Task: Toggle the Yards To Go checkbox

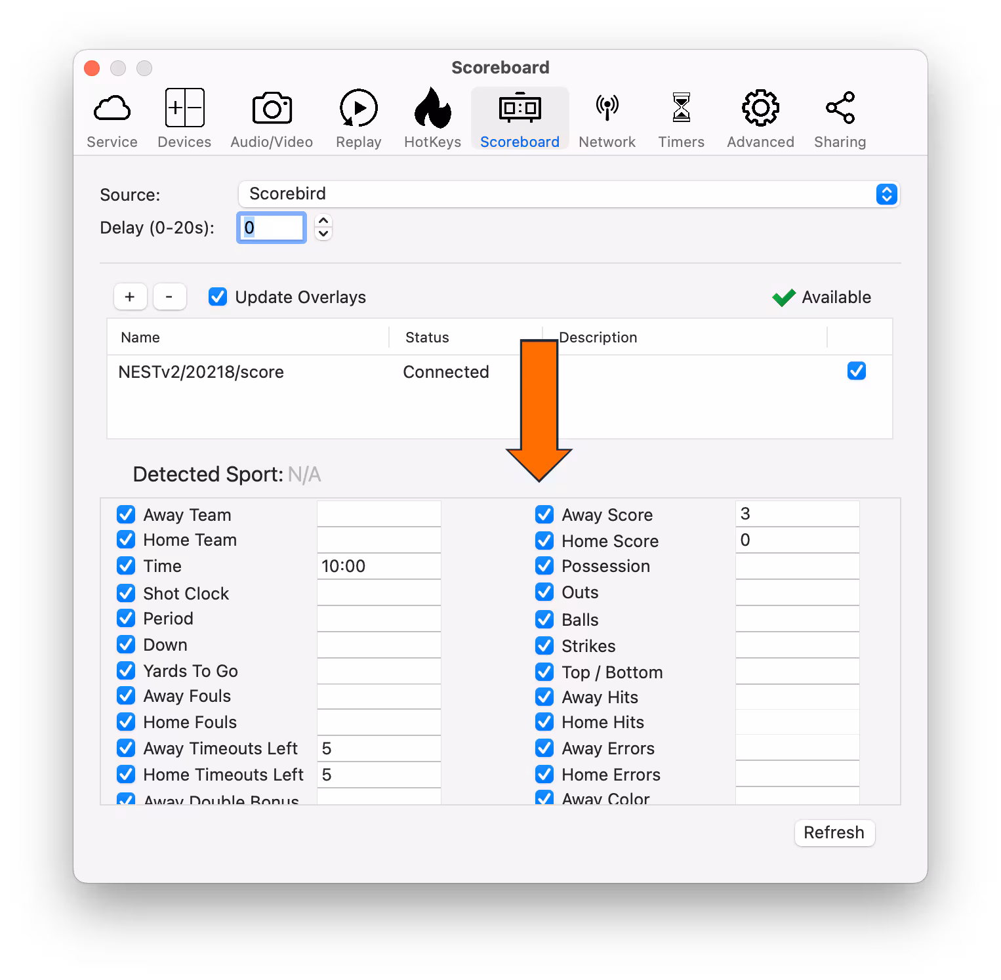Action: [x=126, y=670]
